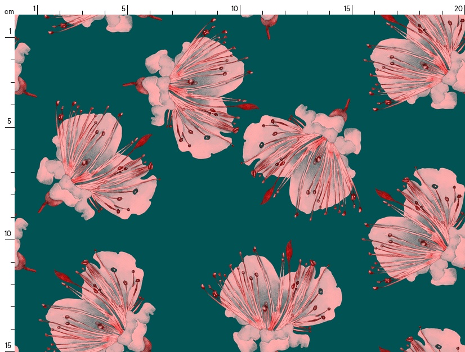Click the 'cm' unit label in ruler corner
The image size is (465, 352).
click(x=9, y=11)
